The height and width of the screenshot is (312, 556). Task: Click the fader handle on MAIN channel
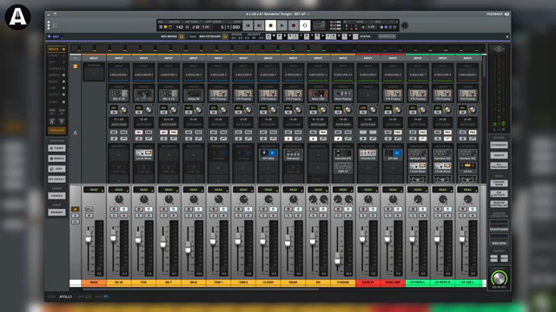89,237
